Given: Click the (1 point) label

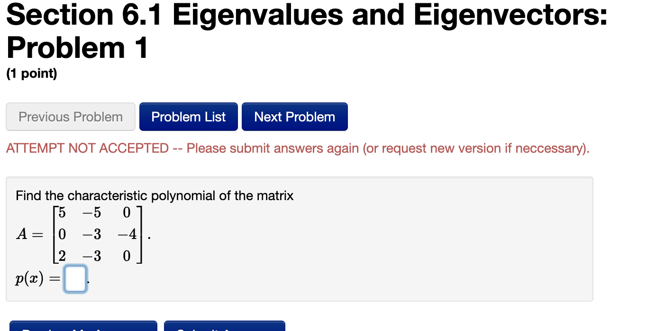Looking at the screenshot, I should click(x=31, y=74).
